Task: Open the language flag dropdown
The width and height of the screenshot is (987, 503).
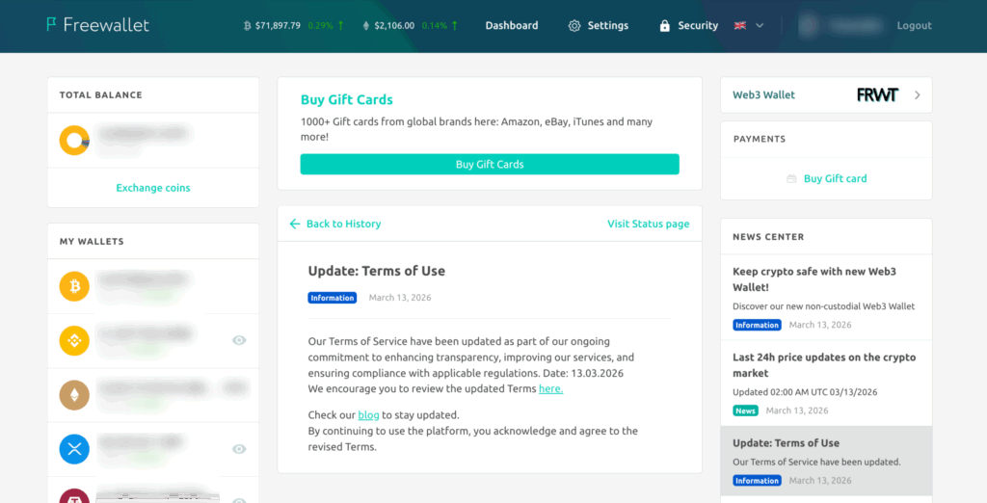Action: coord(749,26)
